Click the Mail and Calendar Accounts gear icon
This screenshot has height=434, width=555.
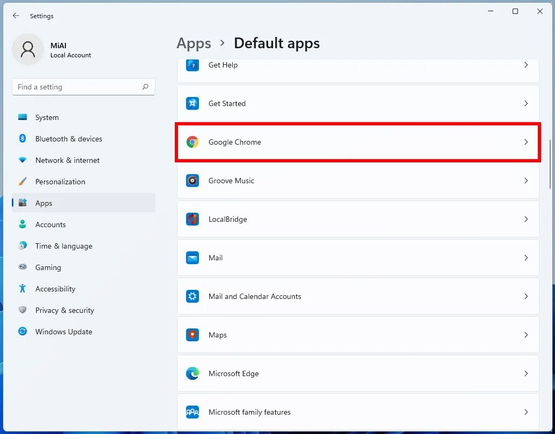coord(192,296)
